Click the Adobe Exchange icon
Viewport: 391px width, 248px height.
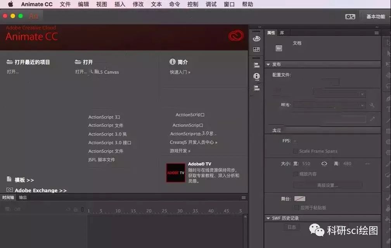9,190
